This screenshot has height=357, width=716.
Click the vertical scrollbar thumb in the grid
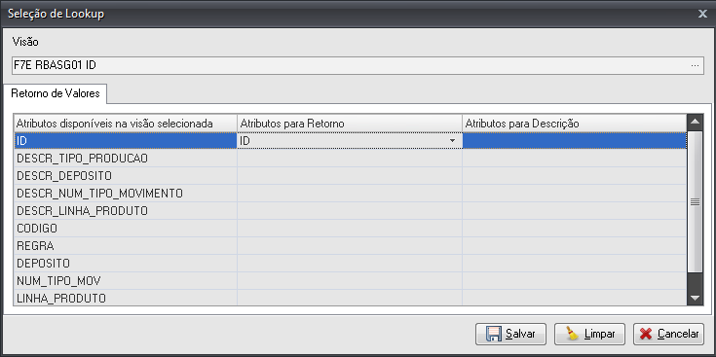click(695, 202)
